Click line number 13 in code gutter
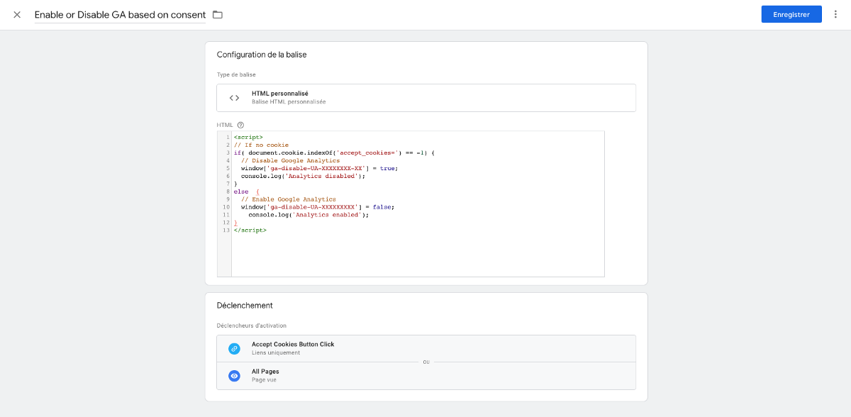This screenshot has width=851, height=417. coord(226,230)
